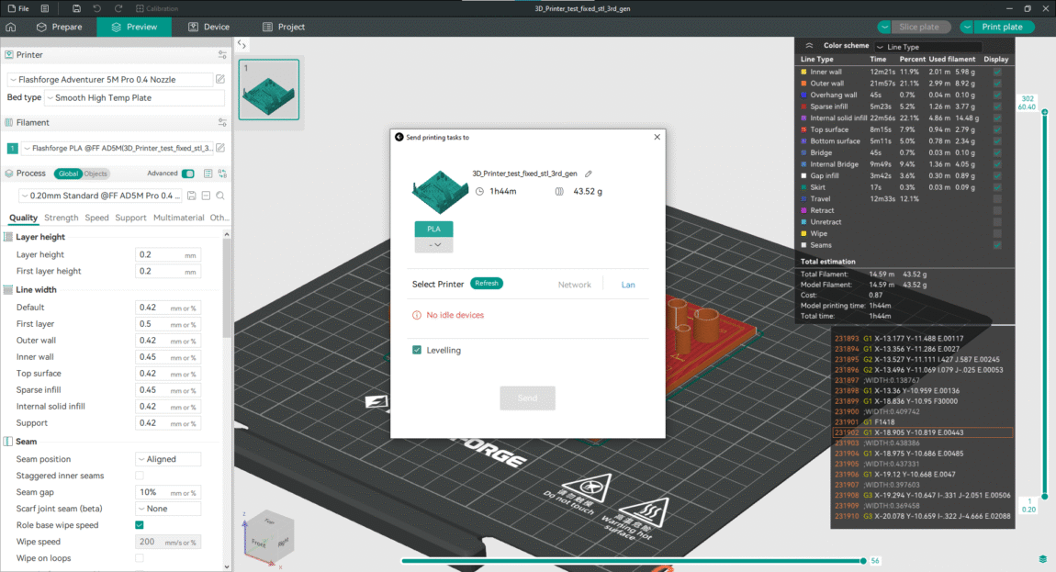Click the Filament section spool icon

pyautogui.click(x=9, y=123)
